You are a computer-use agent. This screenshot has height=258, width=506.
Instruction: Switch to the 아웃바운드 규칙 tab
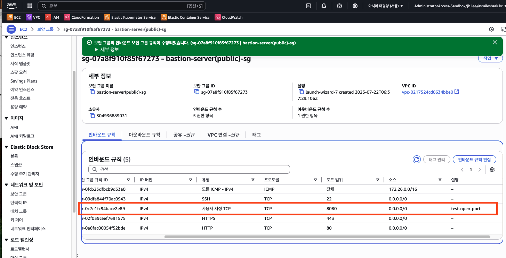[144, 135]
